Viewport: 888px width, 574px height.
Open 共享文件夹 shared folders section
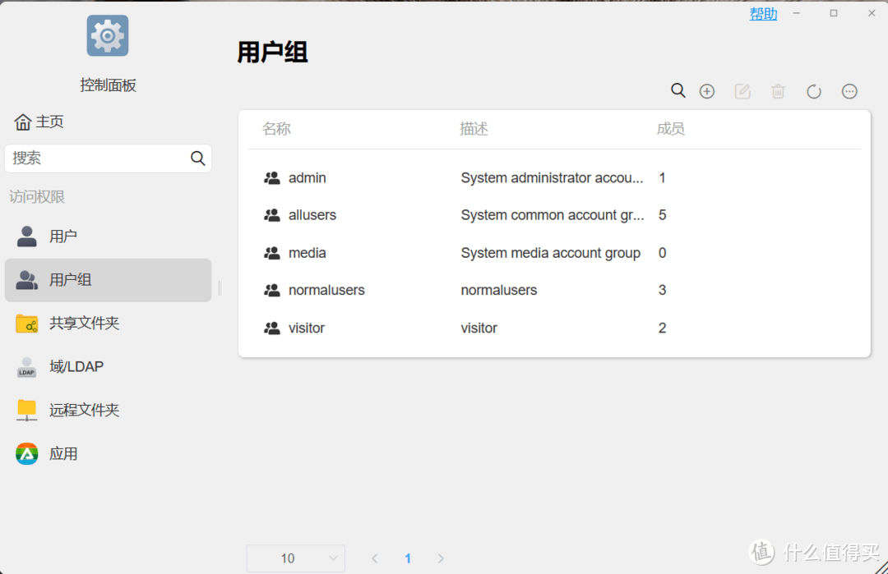109,323
